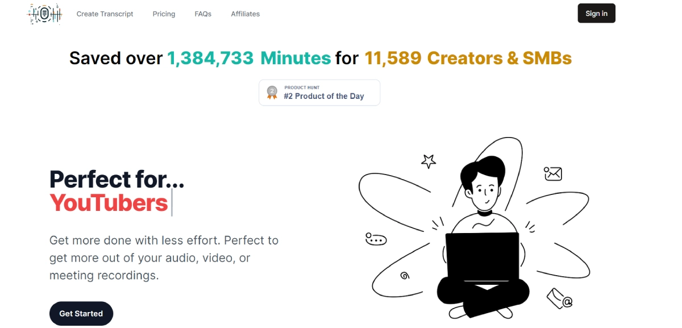The width and height of the screenshot is (682, 328).
Task: Open the Create Transcript page
Action: (x=105, y=14)
